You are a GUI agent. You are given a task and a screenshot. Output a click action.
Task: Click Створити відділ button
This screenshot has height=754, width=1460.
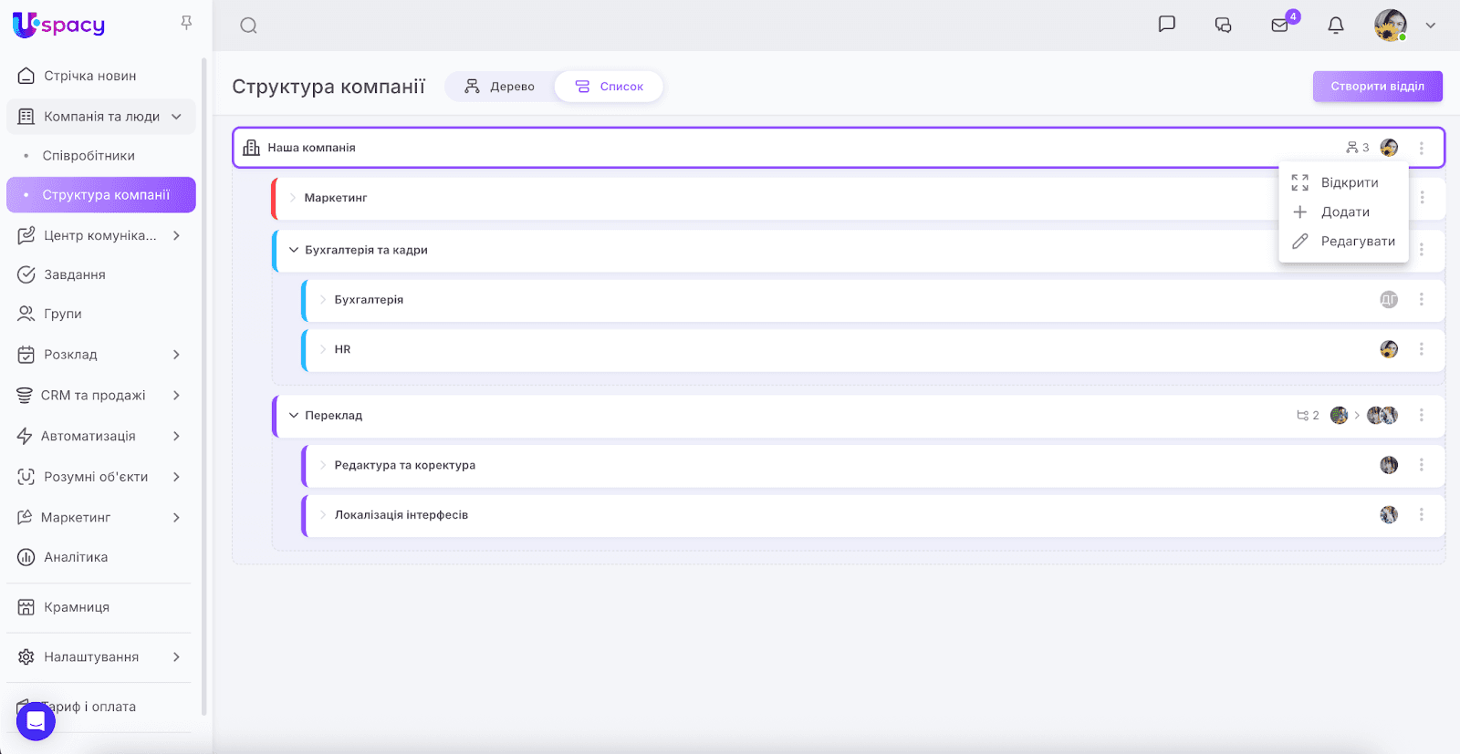click(1377, 87)
